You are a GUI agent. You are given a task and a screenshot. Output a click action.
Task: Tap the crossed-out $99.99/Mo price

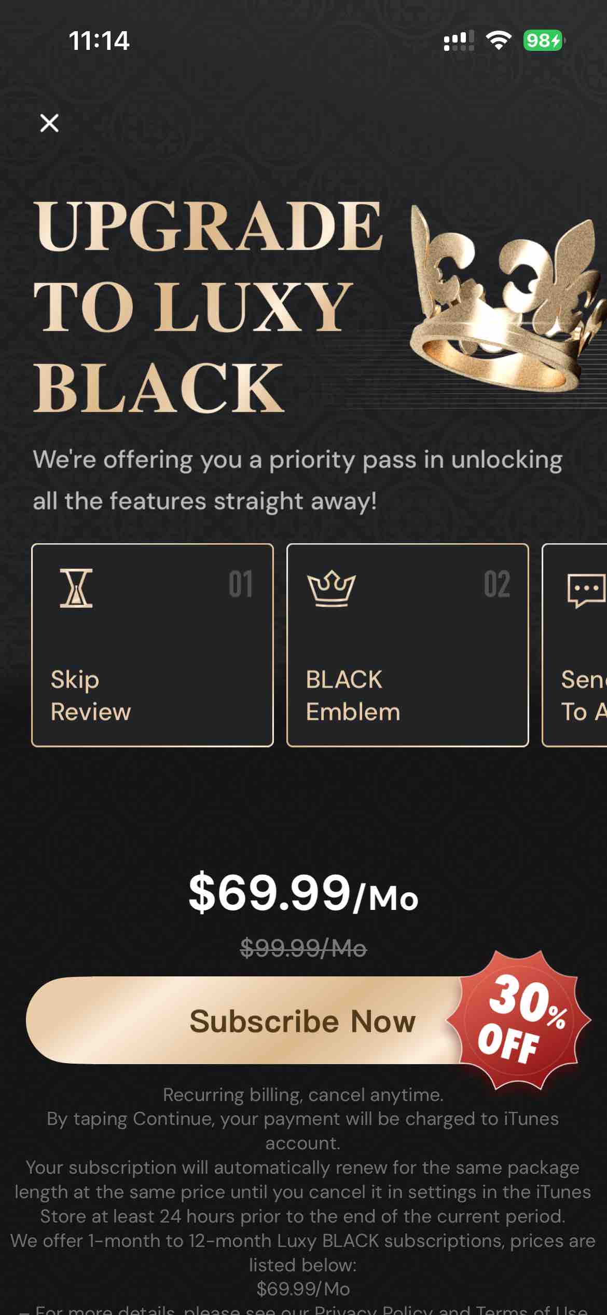(303, 949)
